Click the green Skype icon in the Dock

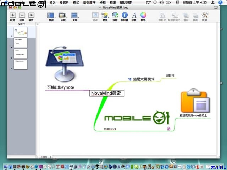pos(136,167)
